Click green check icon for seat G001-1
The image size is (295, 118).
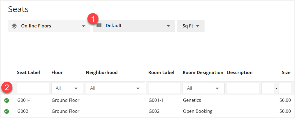[7, 100]
